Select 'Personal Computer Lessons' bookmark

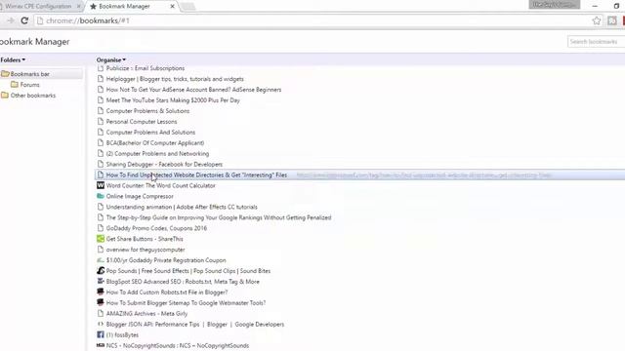(142, 122)
